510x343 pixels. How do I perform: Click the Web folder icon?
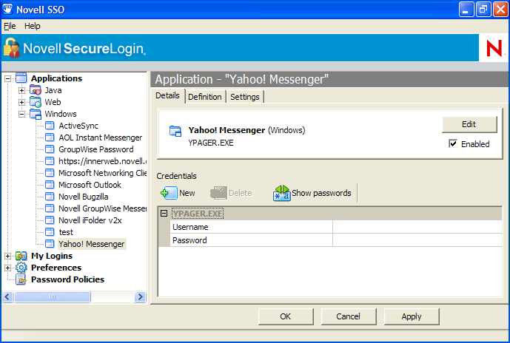click(x=36, y=102)
